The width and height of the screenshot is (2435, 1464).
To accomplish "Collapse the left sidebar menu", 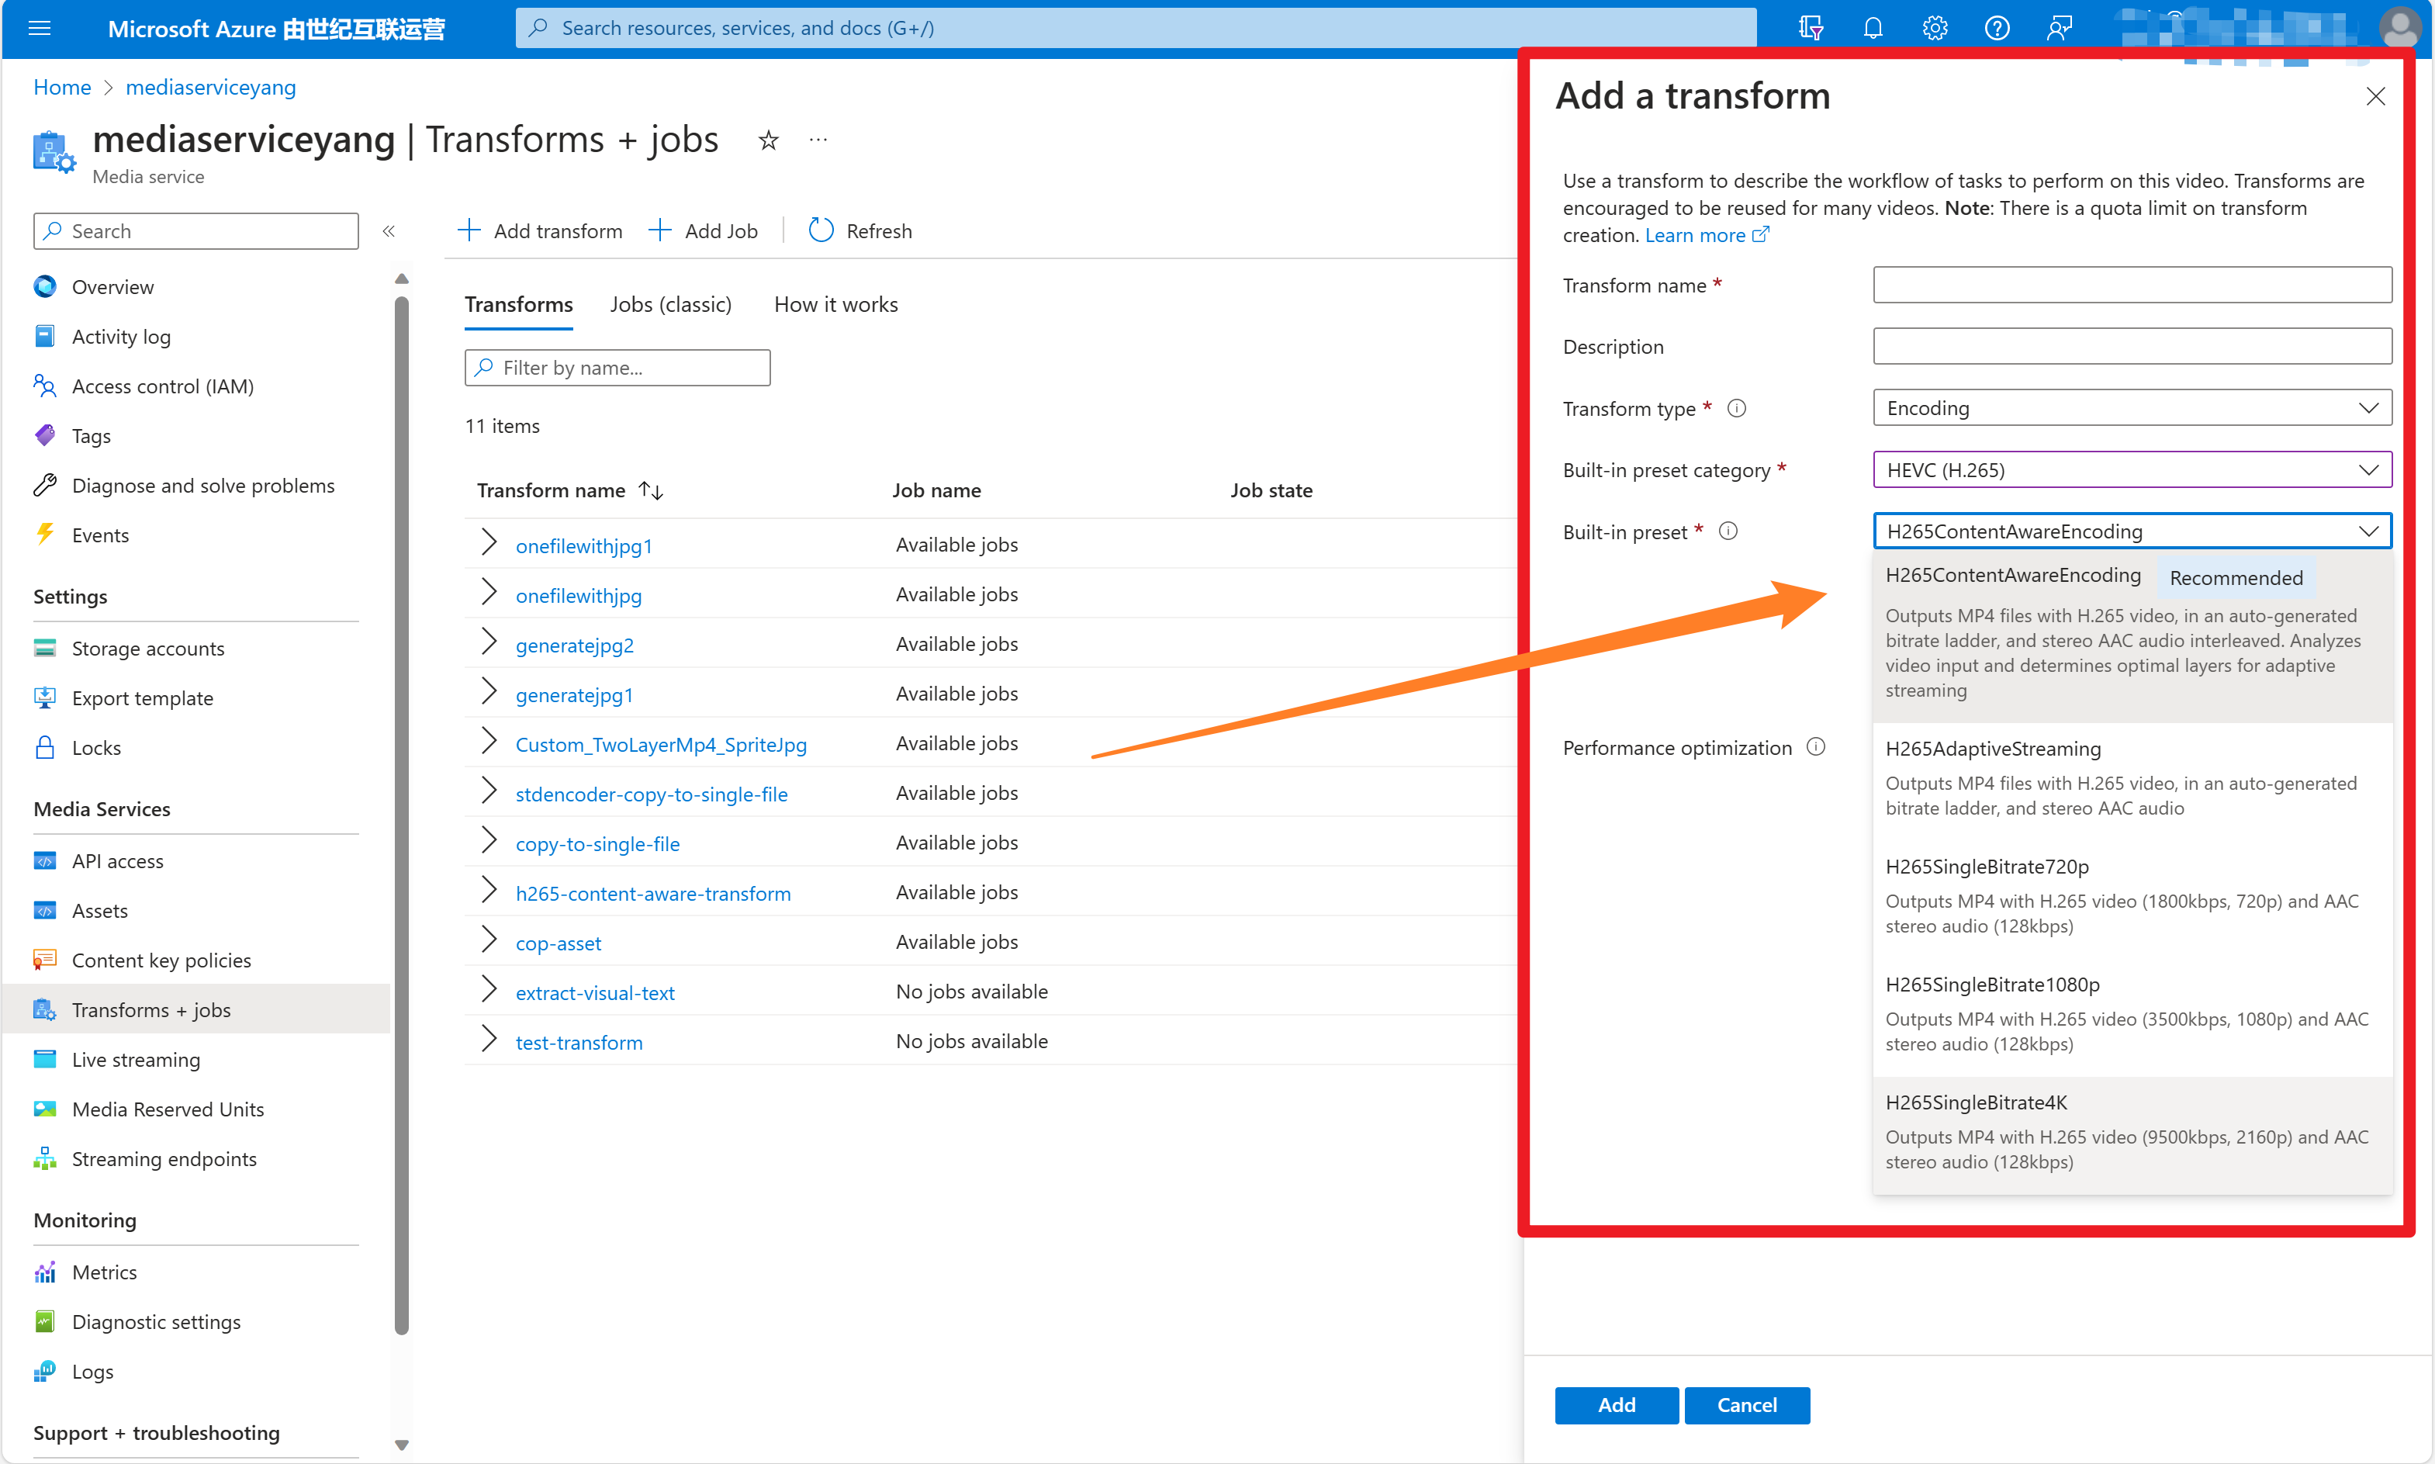I will click(x=389, y=231).
